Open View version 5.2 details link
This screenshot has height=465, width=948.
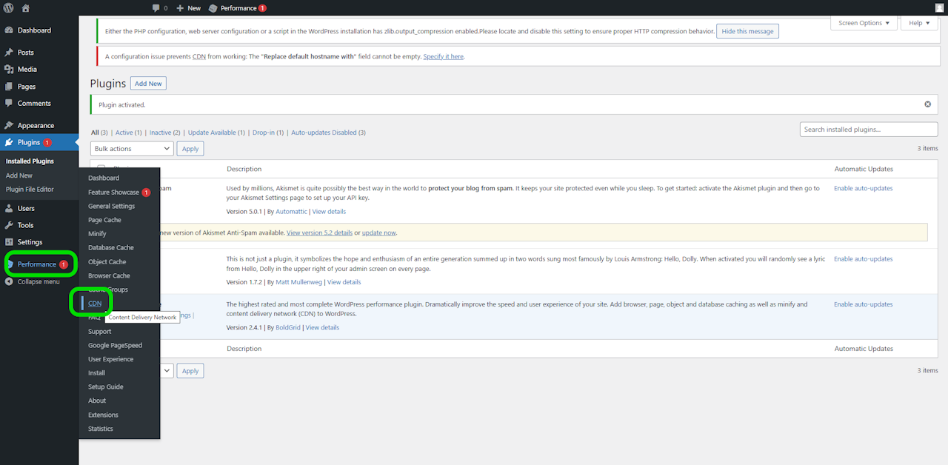pyautogui.click(x=319, y=232)
